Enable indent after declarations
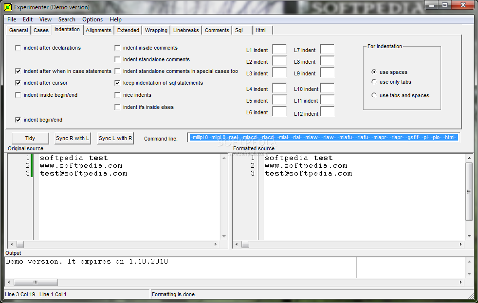This screenshot has width=478, height=303. click(18, 48)
